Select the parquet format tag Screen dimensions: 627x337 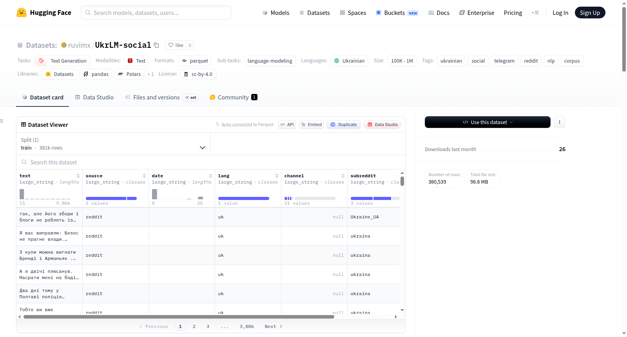195,61
